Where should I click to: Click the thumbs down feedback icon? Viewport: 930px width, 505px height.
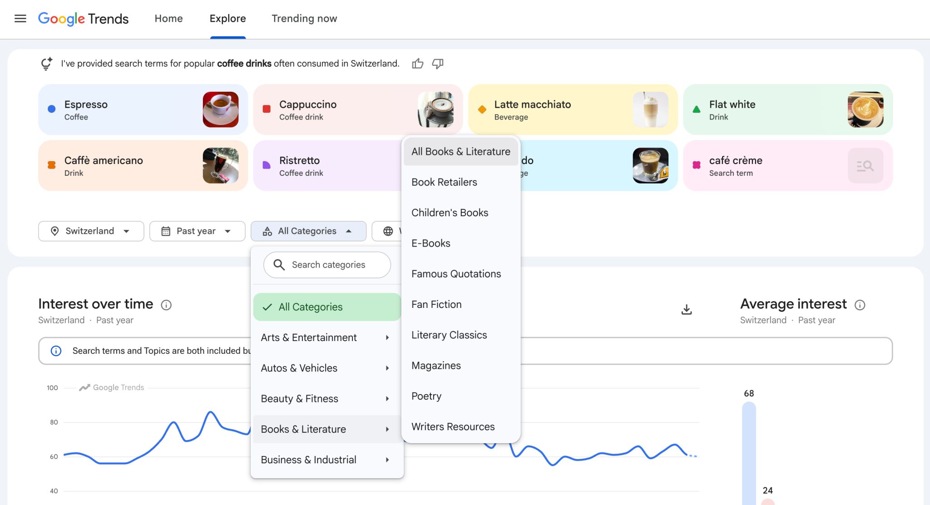tap(438, 64)
